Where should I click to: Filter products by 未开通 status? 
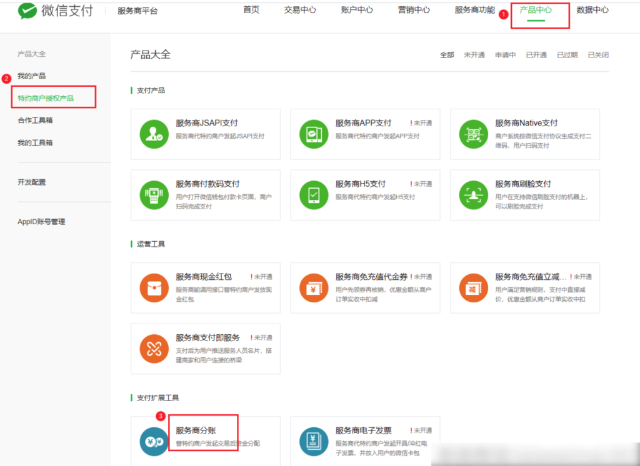(x=474, y=55)
